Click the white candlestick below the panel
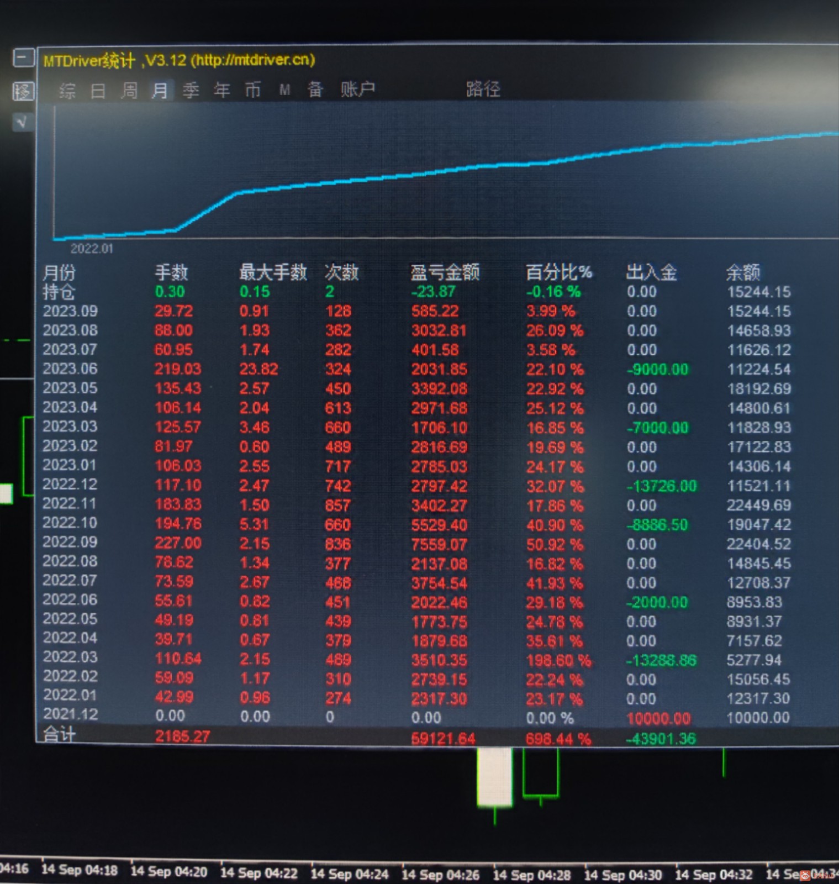Viewport: 839px width, 884px height. [494, 776]
